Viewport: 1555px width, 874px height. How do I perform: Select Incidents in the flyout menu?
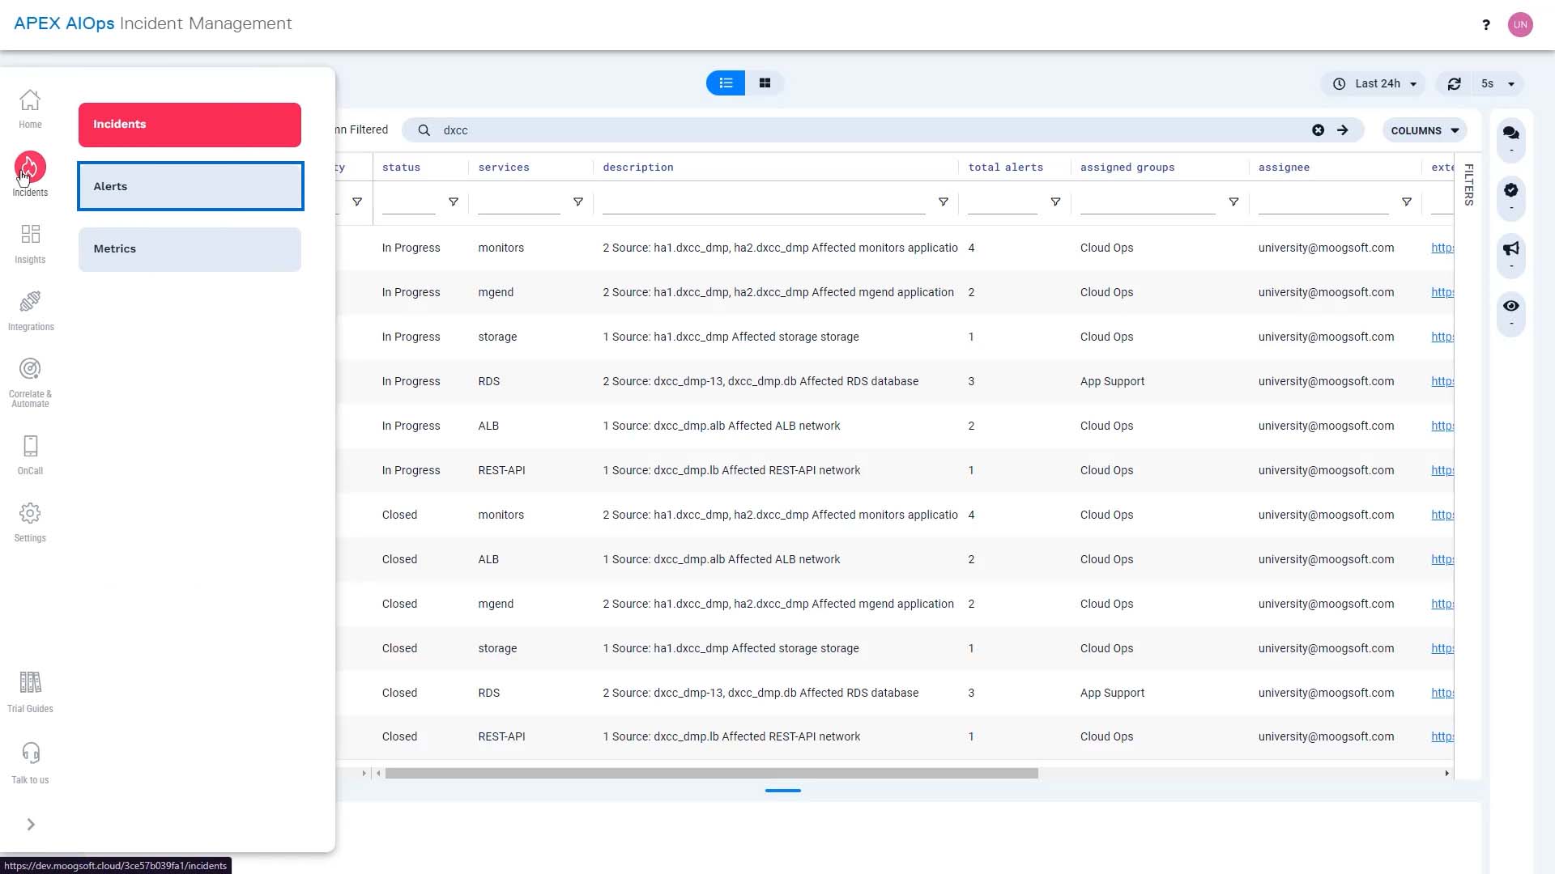point(190,125)
